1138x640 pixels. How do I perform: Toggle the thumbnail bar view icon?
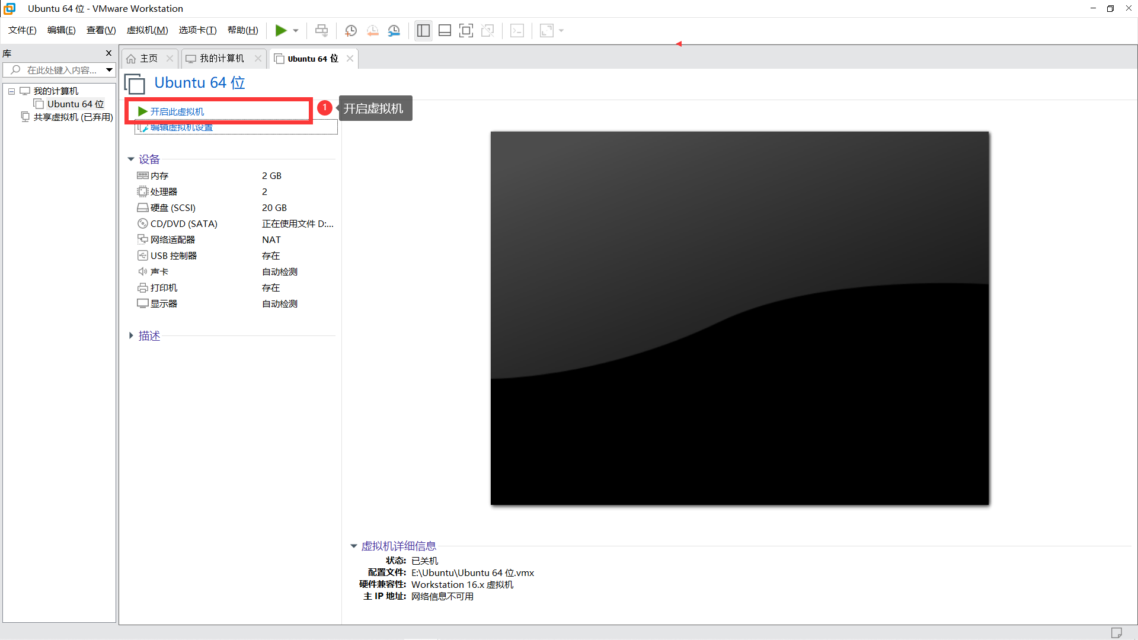pos(445,31)
